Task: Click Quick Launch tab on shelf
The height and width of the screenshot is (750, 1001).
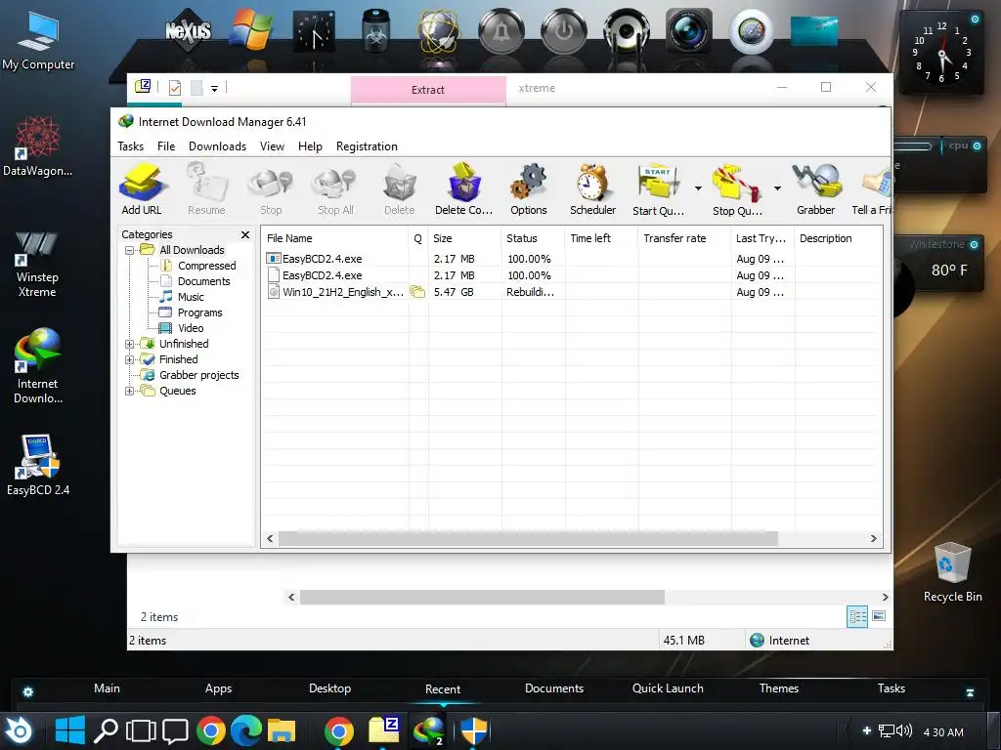Action: tap(668, 688)
